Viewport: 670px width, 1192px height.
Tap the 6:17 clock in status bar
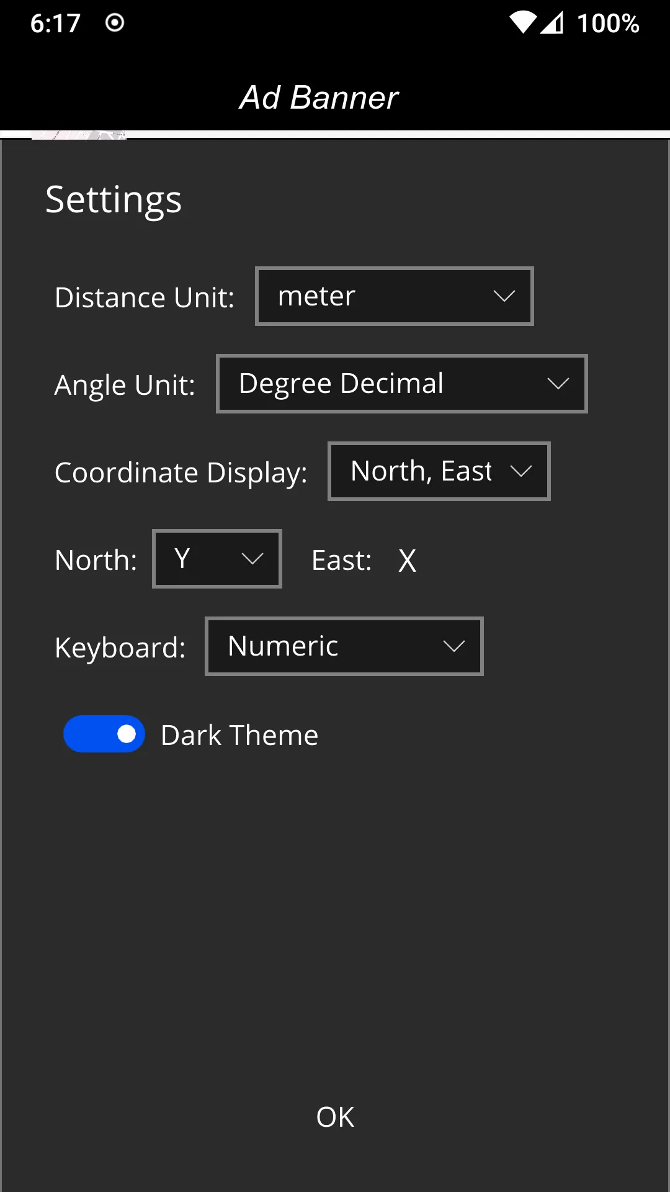(x=55, y=24)
